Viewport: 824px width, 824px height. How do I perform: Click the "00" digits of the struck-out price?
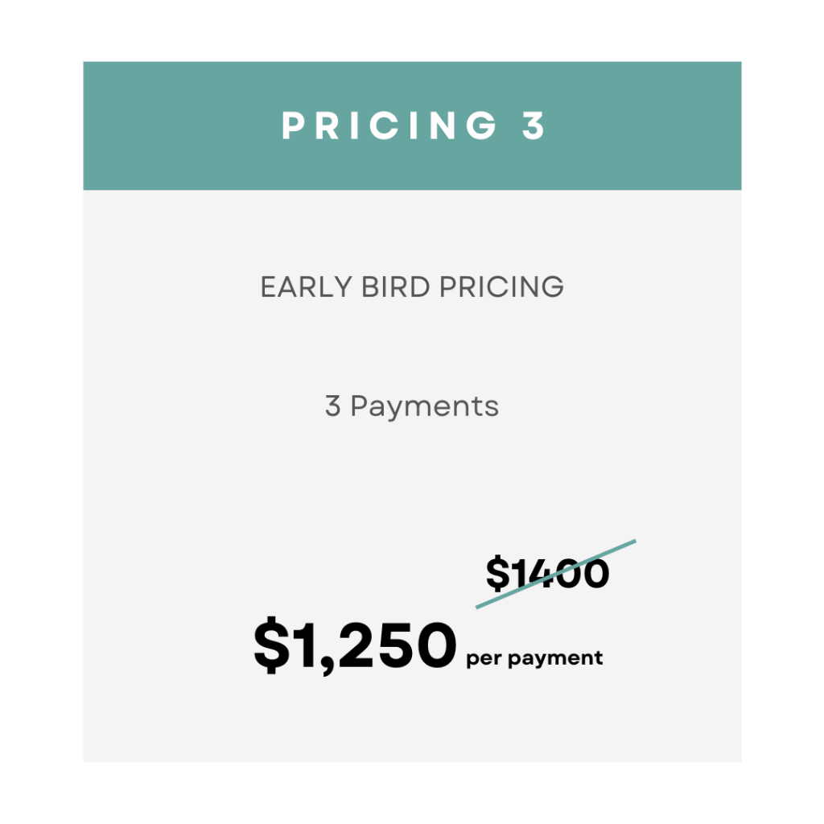583,573
